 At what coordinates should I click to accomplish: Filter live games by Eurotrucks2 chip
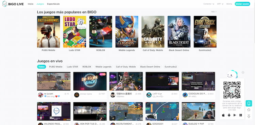171,67
